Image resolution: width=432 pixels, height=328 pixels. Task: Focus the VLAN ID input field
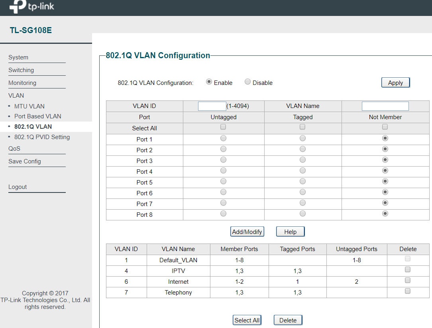212,106
